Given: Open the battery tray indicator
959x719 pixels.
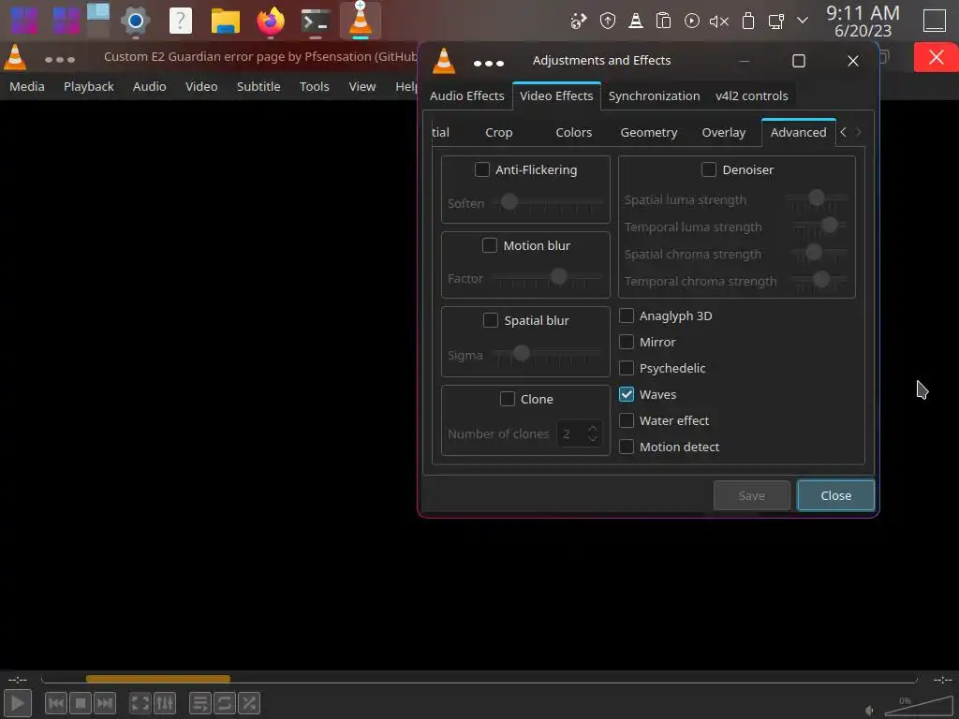Looking at the screenshot, I should (747, 21).
